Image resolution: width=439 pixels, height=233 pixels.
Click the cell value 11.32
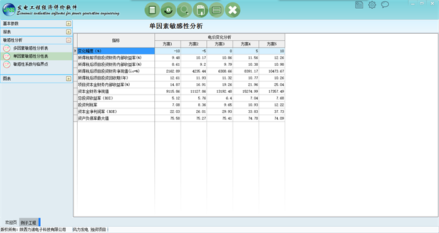(x=219, y=78)
